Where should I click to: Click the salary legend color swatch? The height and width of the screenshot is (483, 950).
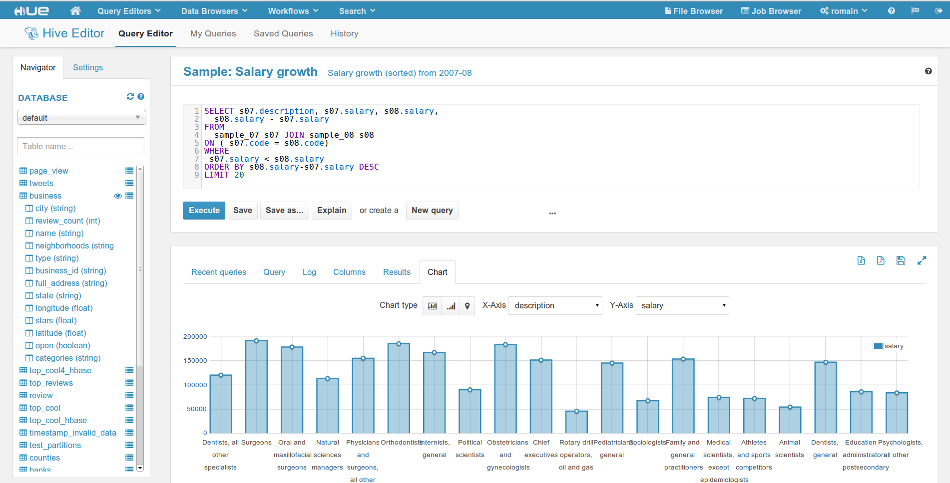tap(878, 346)
